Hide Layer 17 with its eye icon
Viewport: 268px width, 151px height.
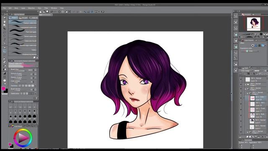tap(241, 109)
